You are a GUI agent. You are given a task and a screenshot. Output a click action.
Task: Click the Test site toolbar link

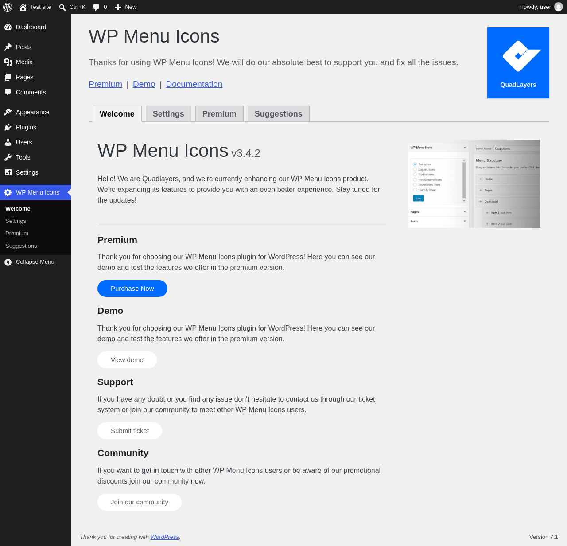pos(35,7)
